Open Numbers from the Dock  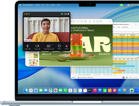click(105, 91)
